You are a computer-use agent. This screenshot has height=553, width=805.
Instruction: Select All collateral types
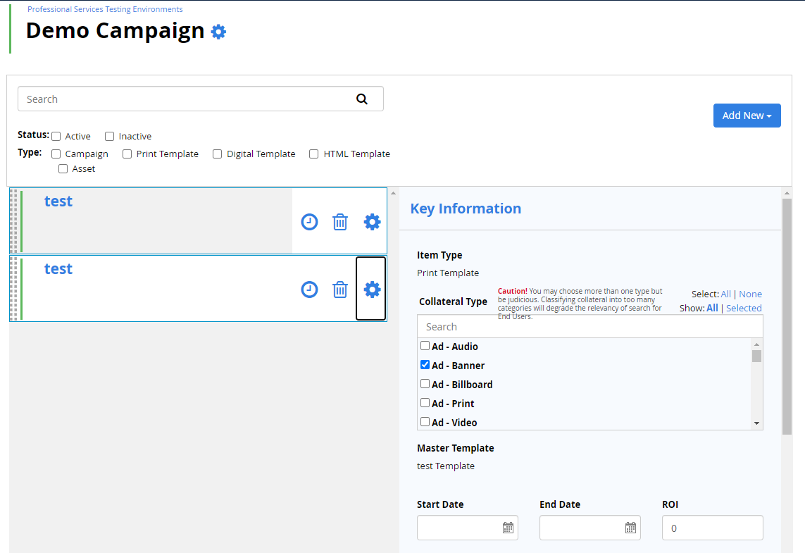coord(725,294)
